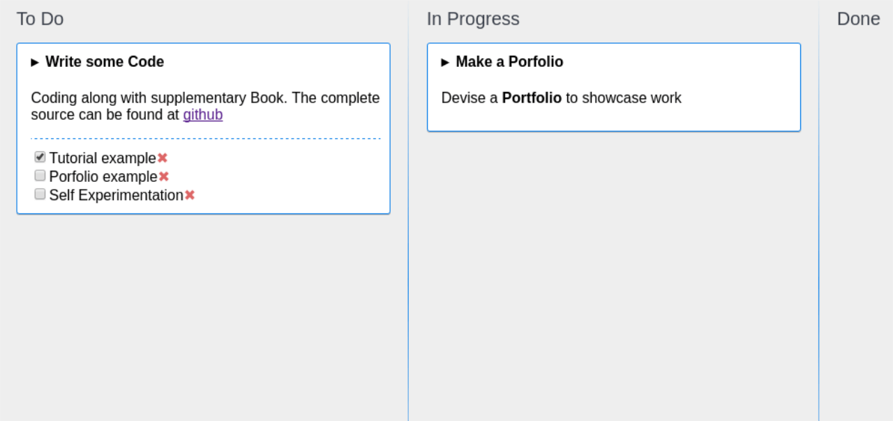Collapse the Make a Porfolio card triangle

click(x=445, y=62)
